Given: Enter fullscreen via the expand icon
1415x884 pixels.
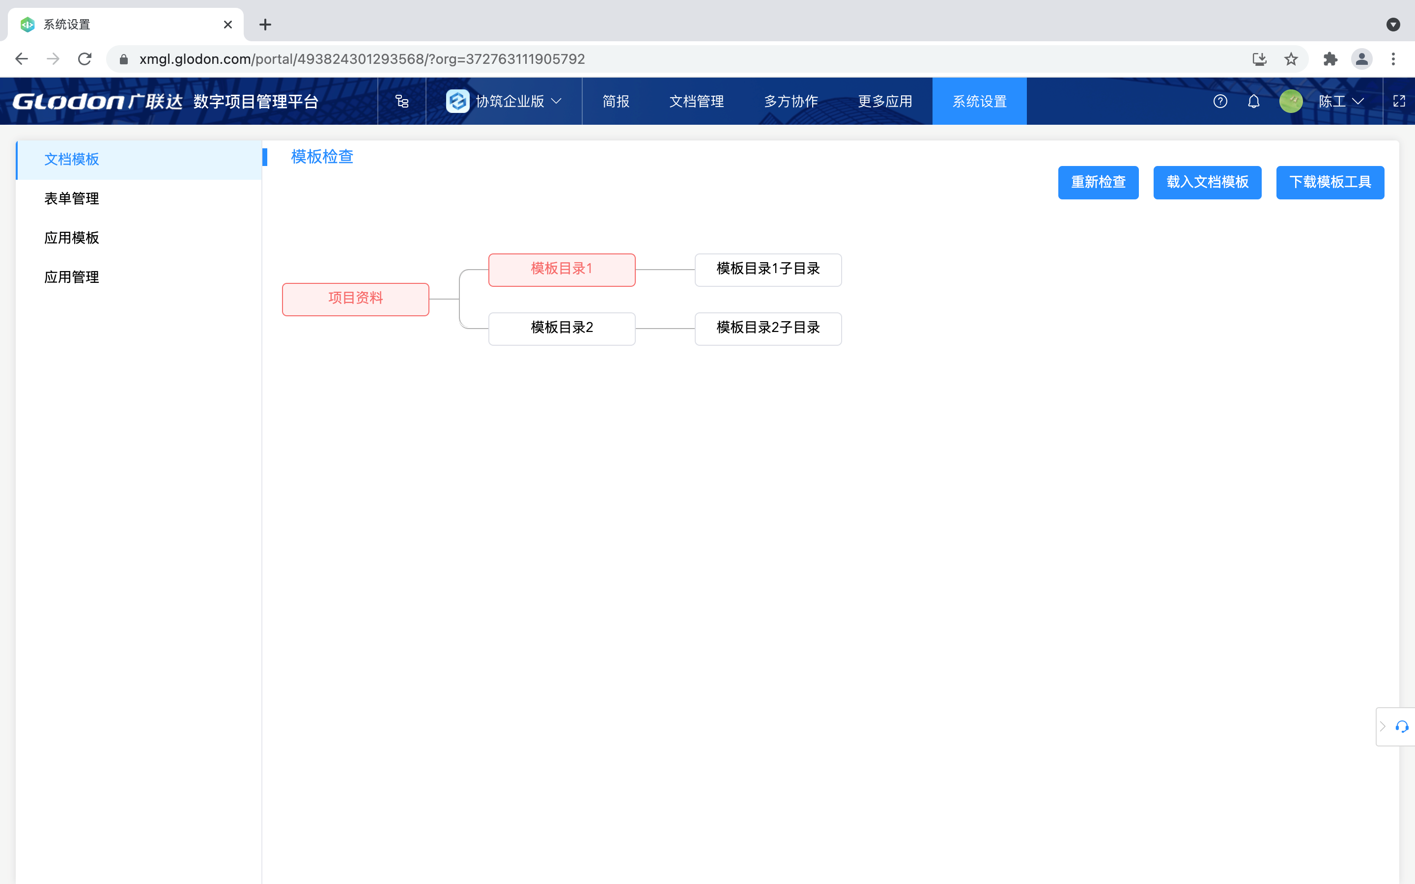Looking at the screenshot, I should click(x=1400, y=101).
